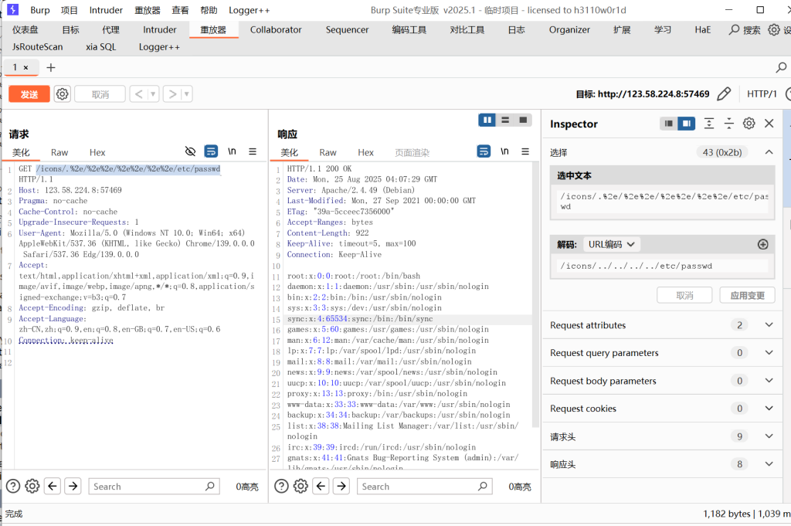The width and height of the screenshot is (791, 526).
Task: Open Inspector settings gear
Action: (749, 124)
